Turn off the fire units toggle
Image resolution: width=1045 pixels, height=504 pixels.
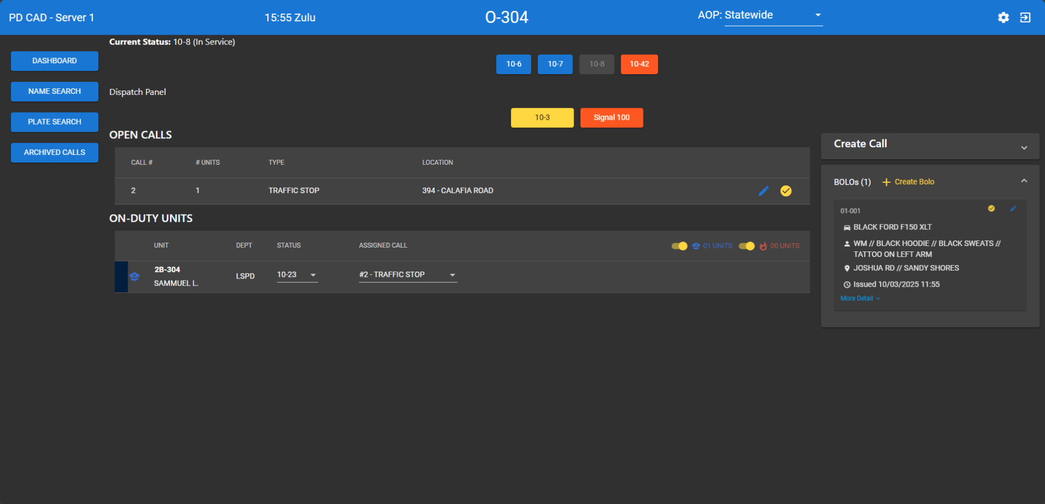(747, 246)
